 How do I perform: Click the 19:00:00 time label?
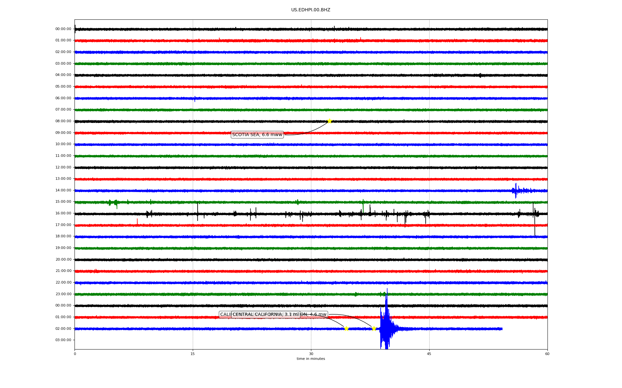pos(63,248)
